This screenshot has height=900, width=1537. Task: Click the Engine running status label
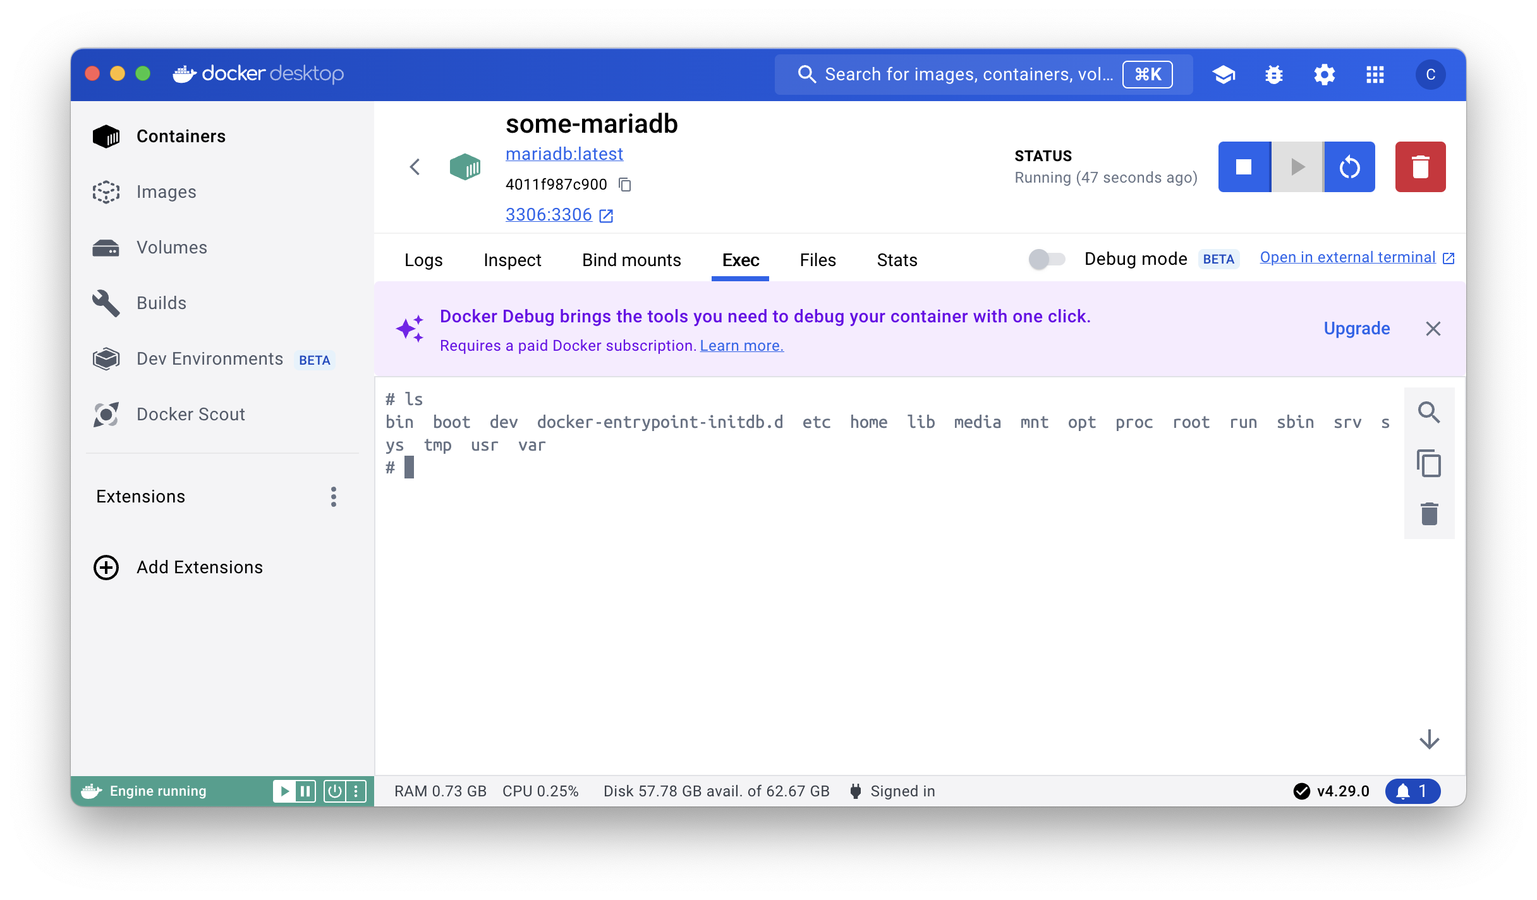pos(158,791)
